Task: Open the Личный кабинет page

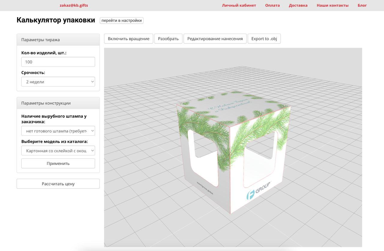Action: (239, 5)
